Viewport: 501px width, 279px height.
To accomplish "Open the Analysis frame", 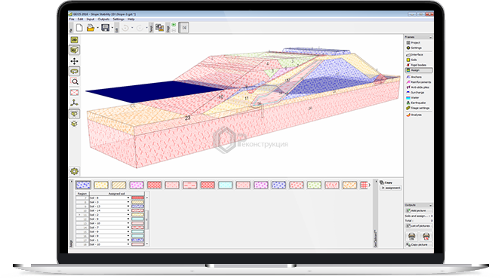I will tap(416, 115).
